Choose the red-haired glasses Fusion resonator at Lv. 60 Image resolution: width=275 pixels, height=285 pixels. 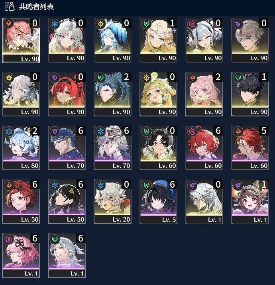(x=250, y=147)
